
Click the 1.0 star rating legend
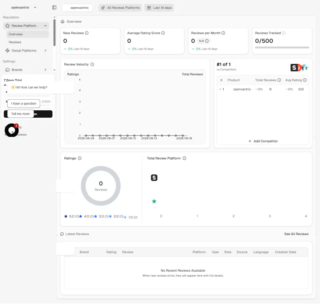[131, 218]
